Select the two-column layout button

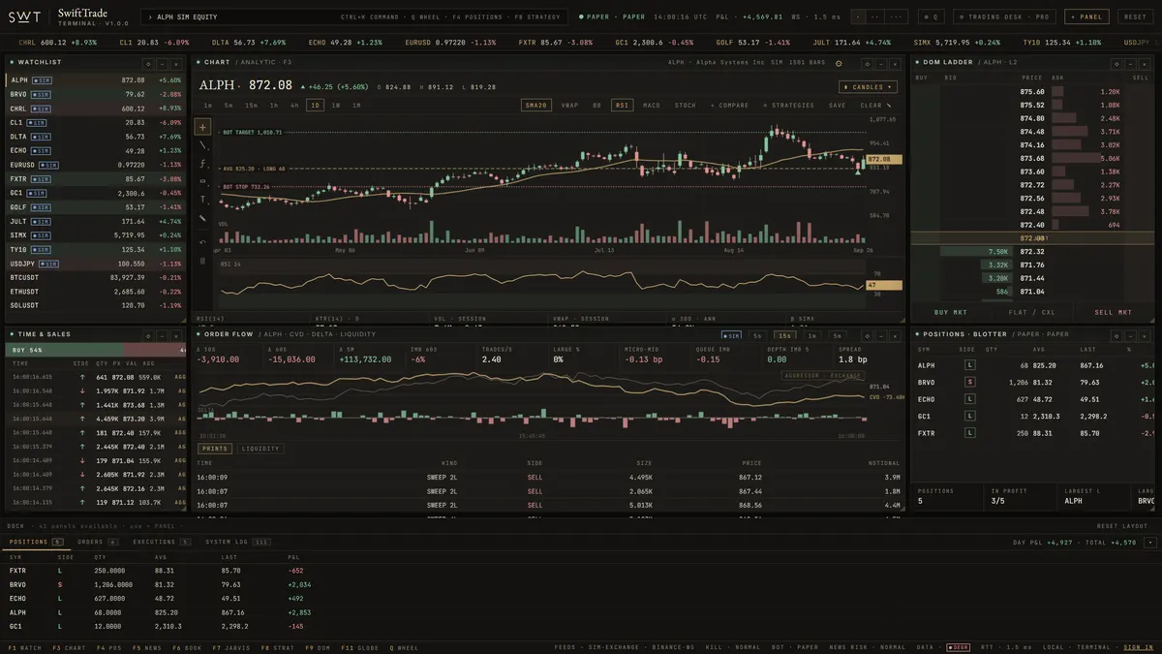click(875, 17)
